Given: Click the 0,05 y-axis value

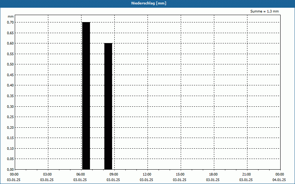Looking at the screenshot, I should point(10,159).
